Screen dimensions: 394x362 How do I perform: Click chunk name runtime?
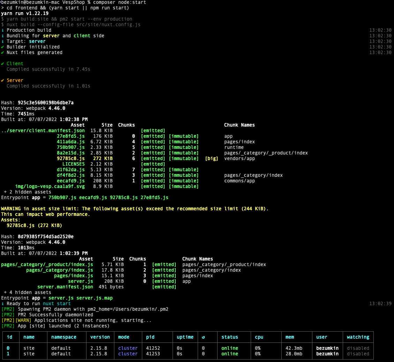tap(234, 147)
